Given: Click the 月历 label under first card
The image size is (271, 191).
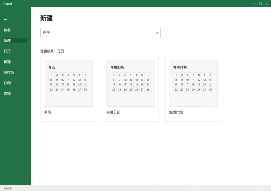Looking at the screenshot, I should [x=48, y=112].
